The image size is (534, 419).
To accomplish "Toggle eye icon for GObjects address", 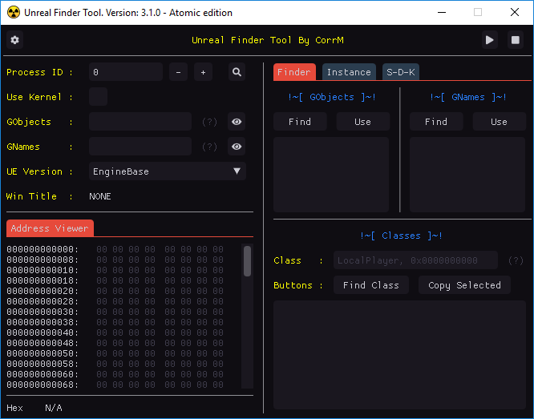I will coord(237,122).
